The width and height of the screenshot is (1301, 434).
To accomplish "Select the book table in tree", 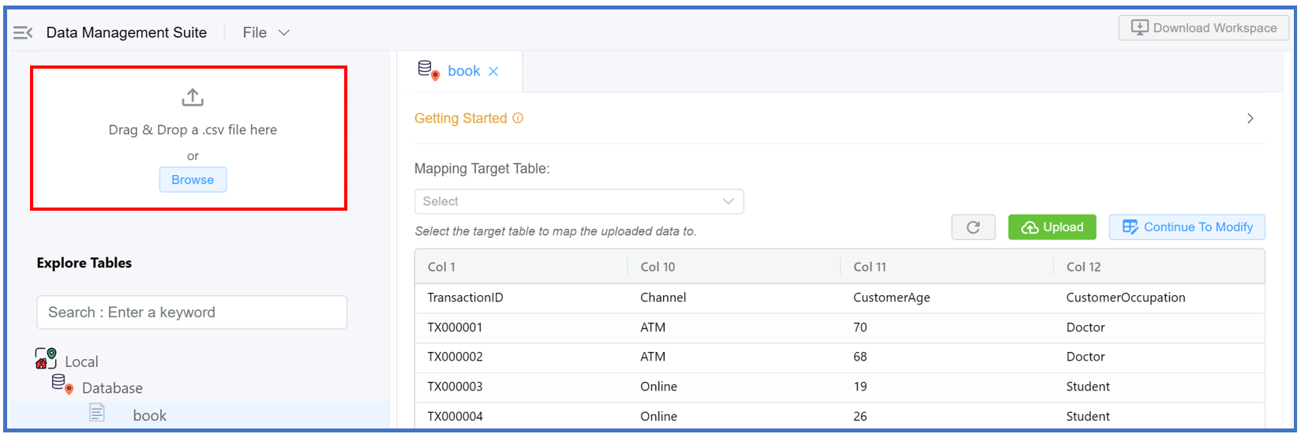I will click(150, 415).
